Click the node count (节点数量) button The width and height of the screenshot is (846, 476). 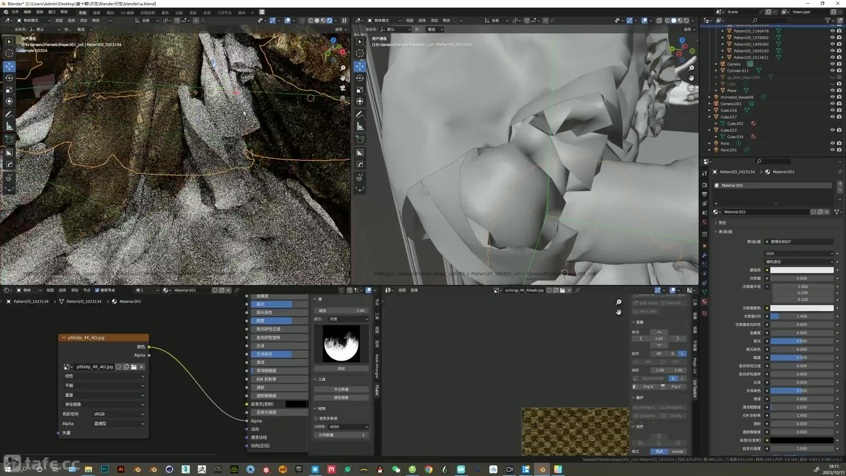point(341,389)
